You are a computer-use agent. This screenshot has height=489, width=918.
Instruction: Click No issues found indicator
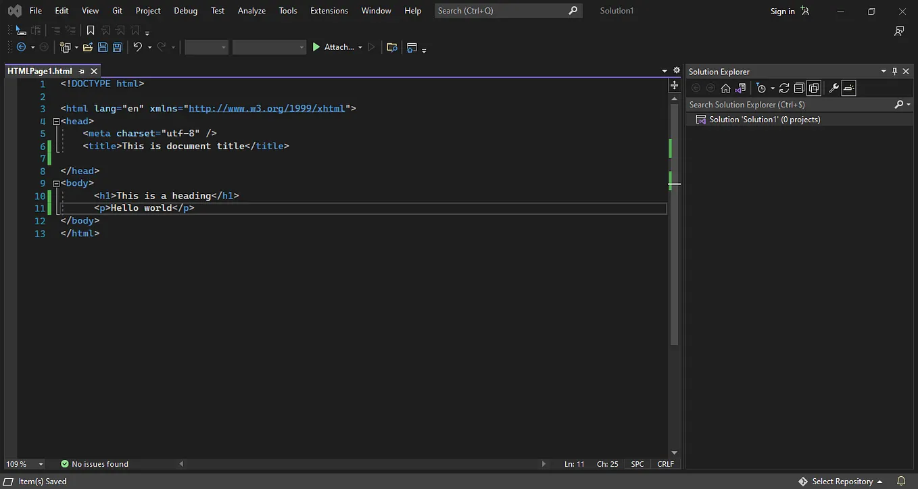(x=94, y=464)
